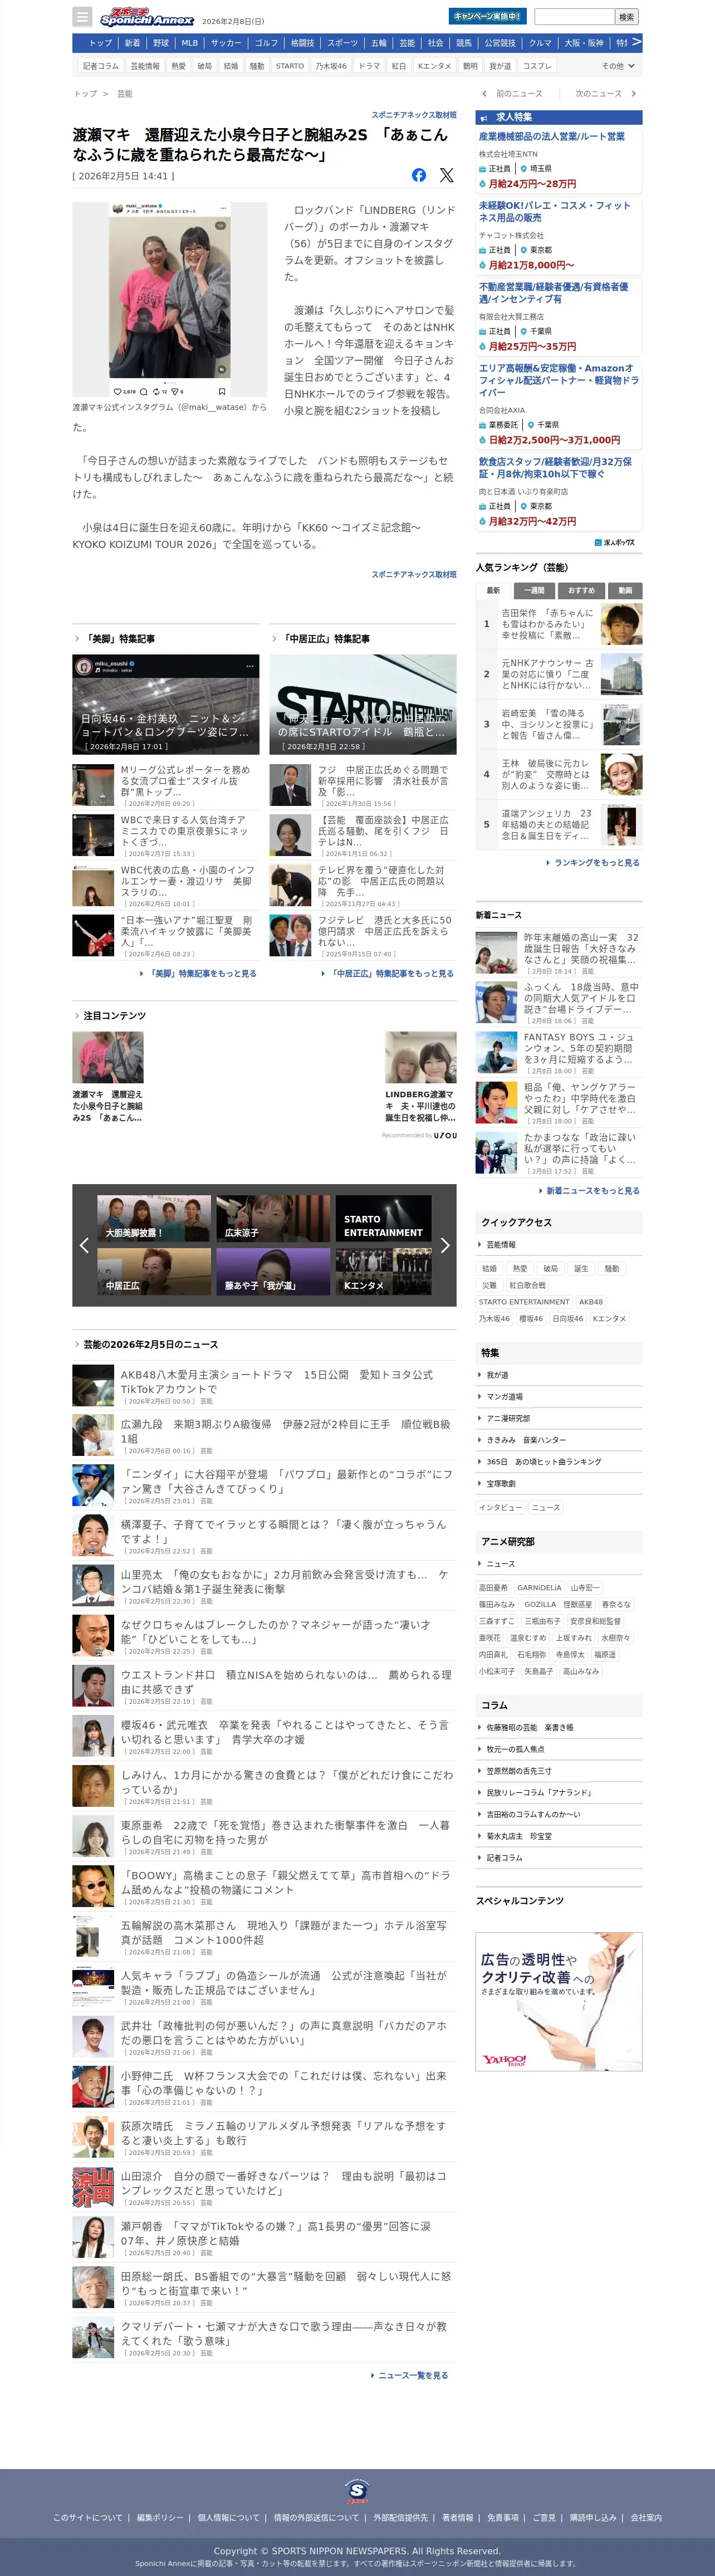Viewport: 715px width, 2576px height.
Task: Click the 日向坂46 quick access tag
Action: 567,1319
